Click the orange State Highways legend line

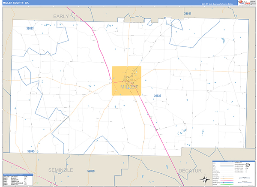click(227, 178)
